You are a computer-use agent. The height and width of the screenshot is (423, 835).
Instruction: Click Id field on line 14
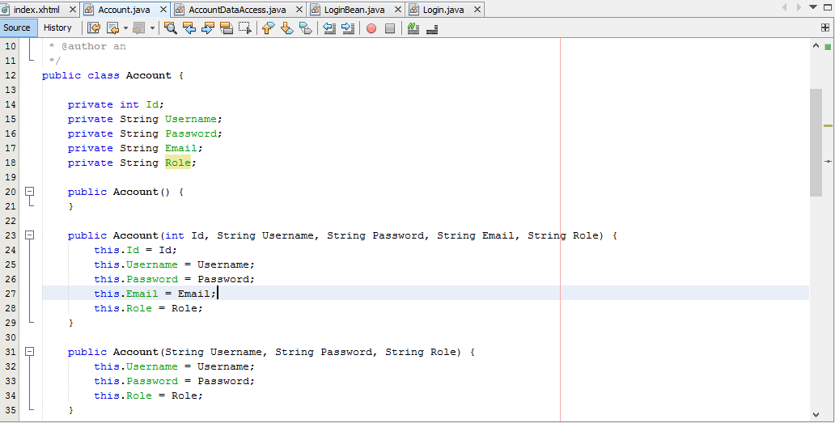152,104
